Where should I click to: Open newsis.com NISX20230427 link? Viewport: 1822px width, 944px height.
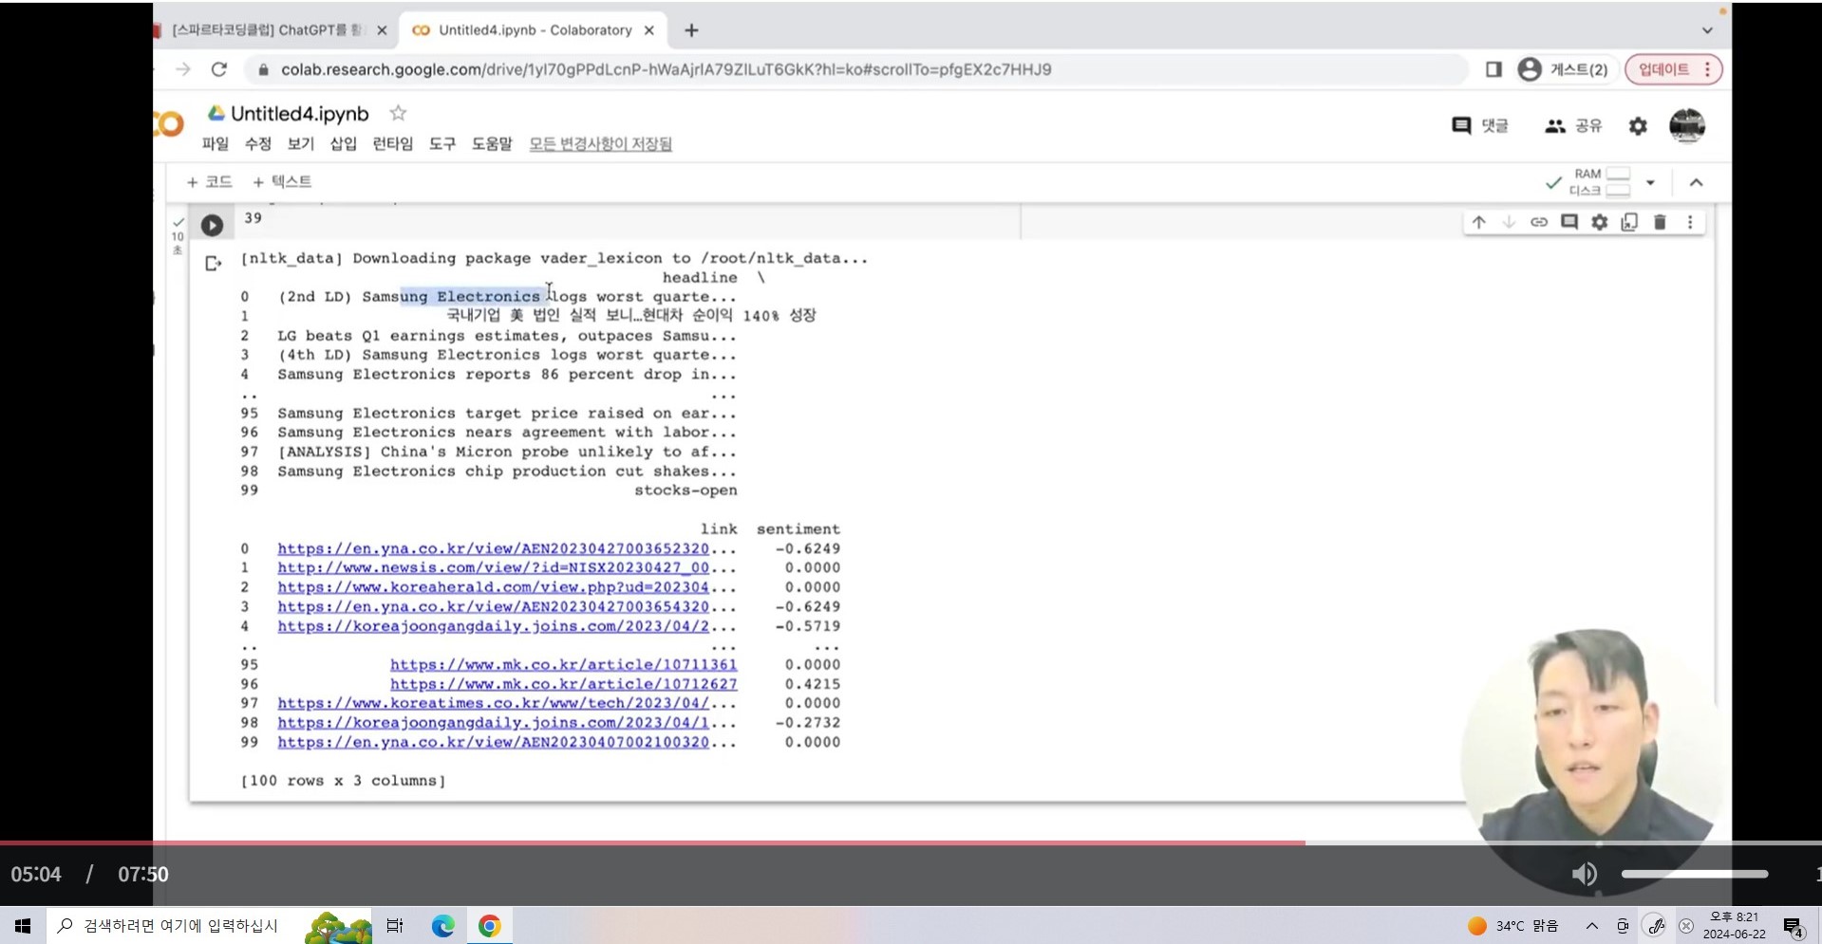click(493, 567)
